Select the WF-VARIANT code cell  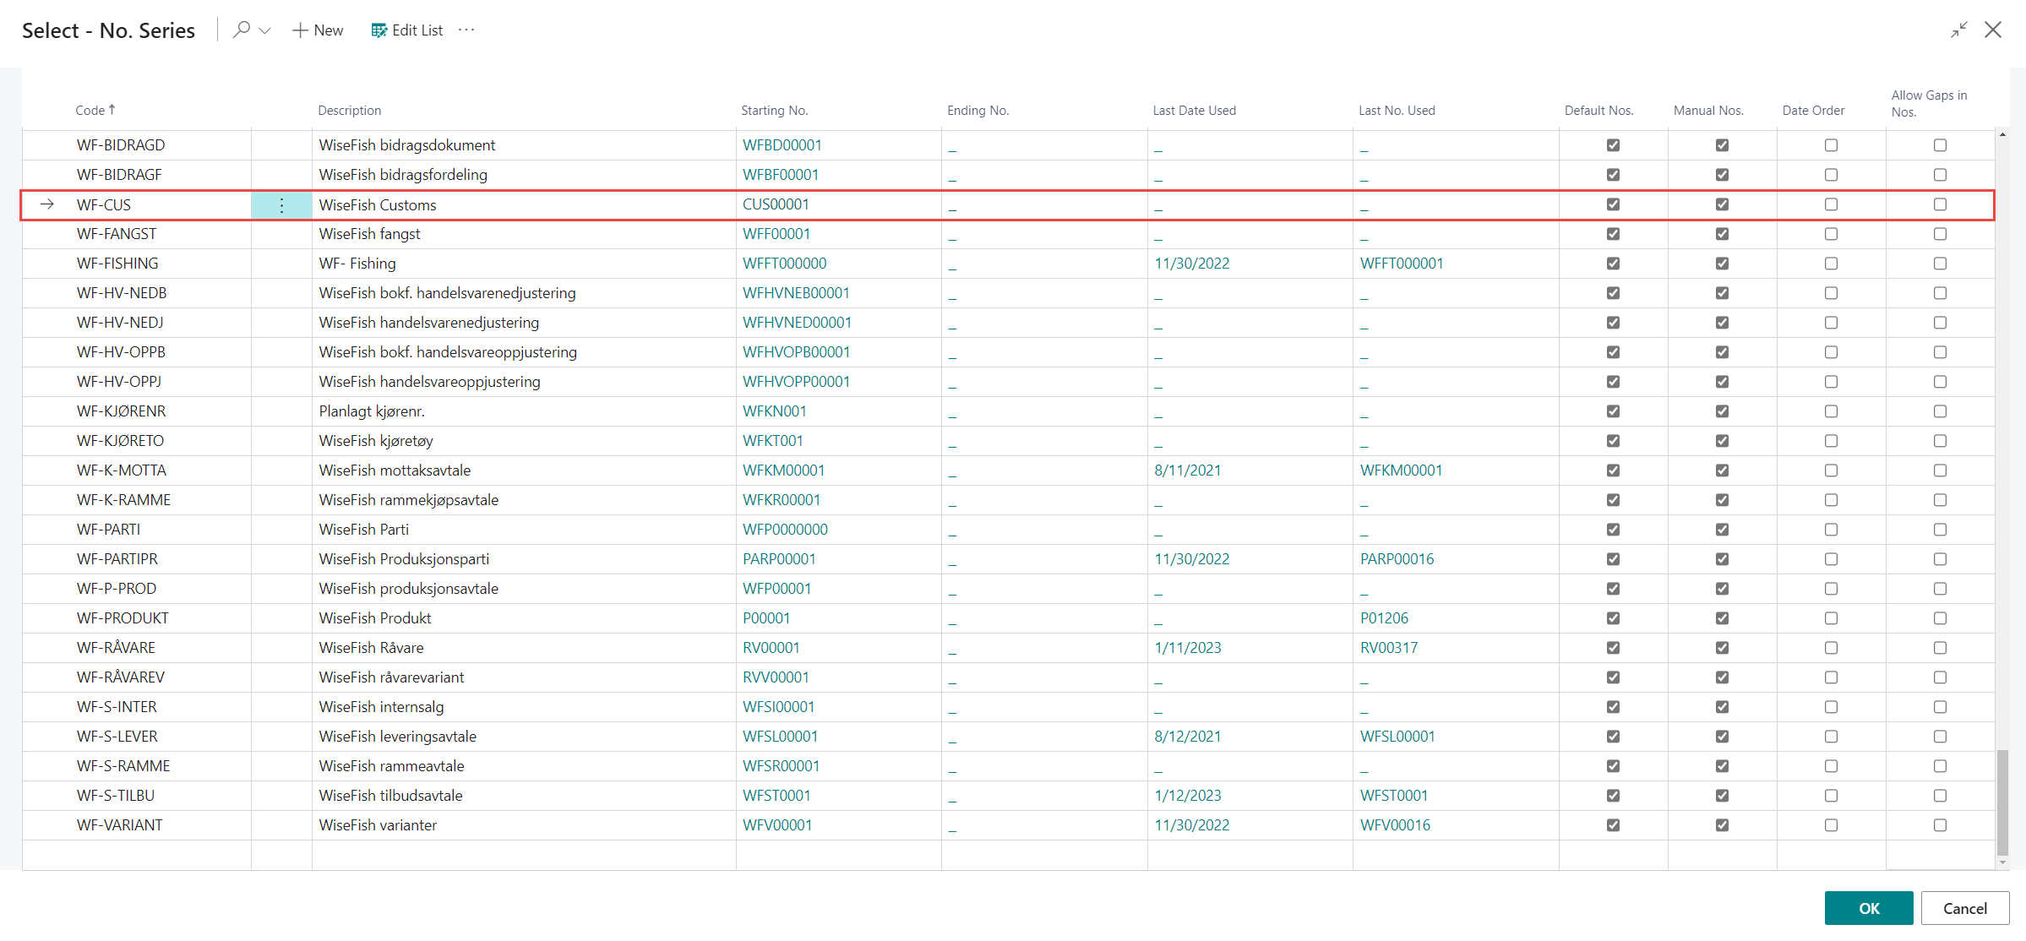point(120,825)
